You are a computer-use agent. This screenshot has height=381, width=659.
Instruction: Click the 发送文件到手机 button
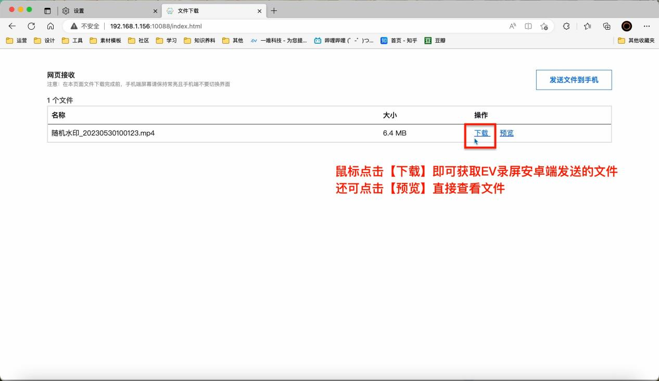(x=574, y=80)
